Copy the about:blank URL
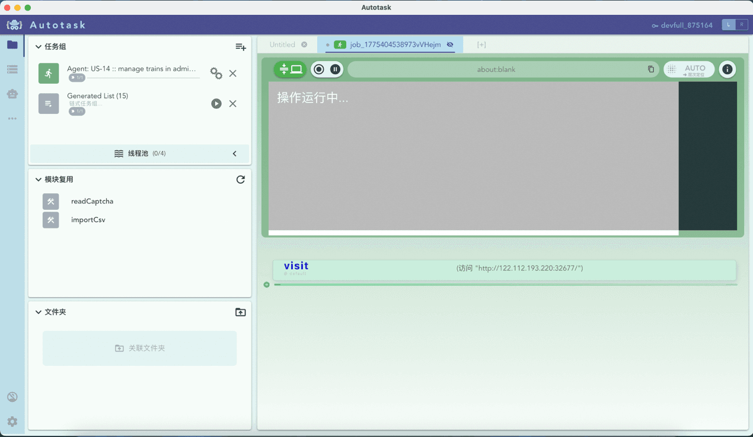 650,69
